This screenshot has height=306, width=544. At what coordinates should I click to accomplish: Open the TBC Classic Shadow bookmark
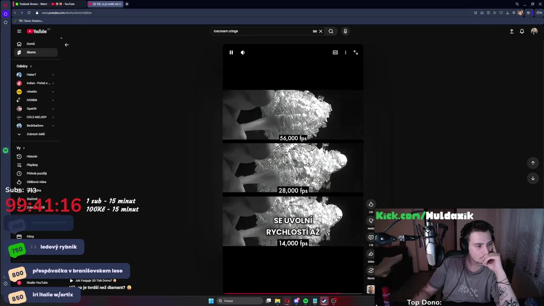[28, 21]
